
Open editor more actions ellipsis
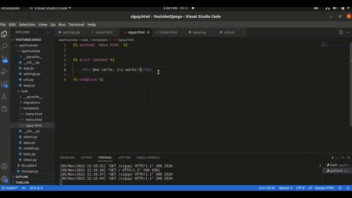click(x=347, y=32)
